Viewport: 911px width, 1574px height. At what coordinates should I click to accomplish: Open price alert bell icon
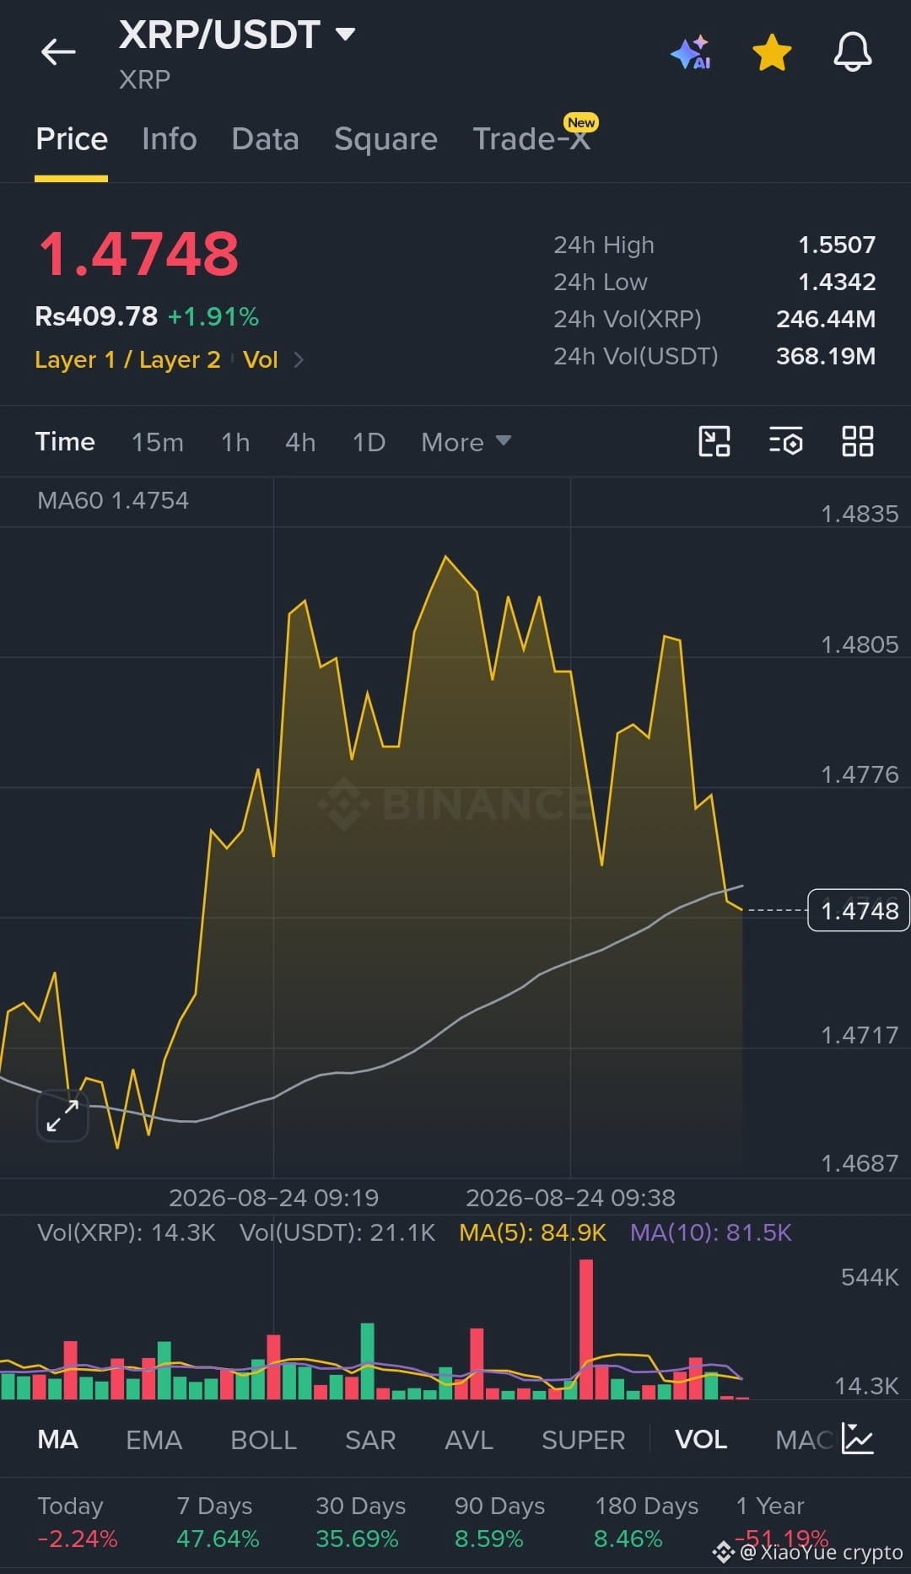(x=853, y=52)
